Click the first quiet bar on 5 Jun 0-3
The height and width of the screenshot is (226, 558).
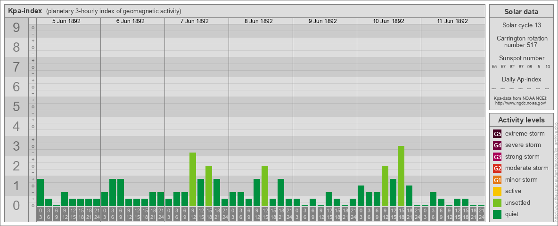click(x=41, y=192)
